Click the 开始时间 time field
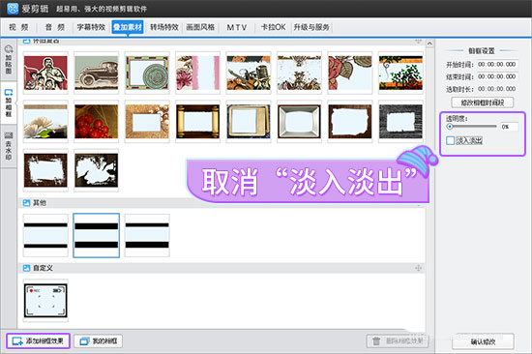The width and height of the screenshot is (532, 354). tap(497, 64)
